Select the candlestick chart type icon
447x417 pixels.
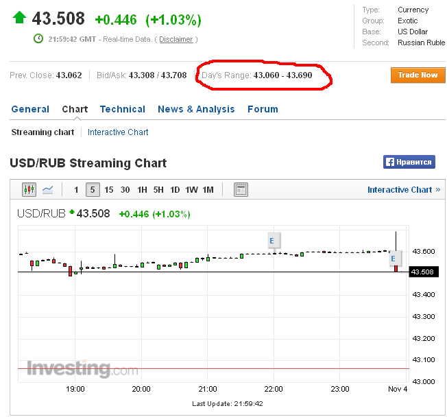coord(29,190)
